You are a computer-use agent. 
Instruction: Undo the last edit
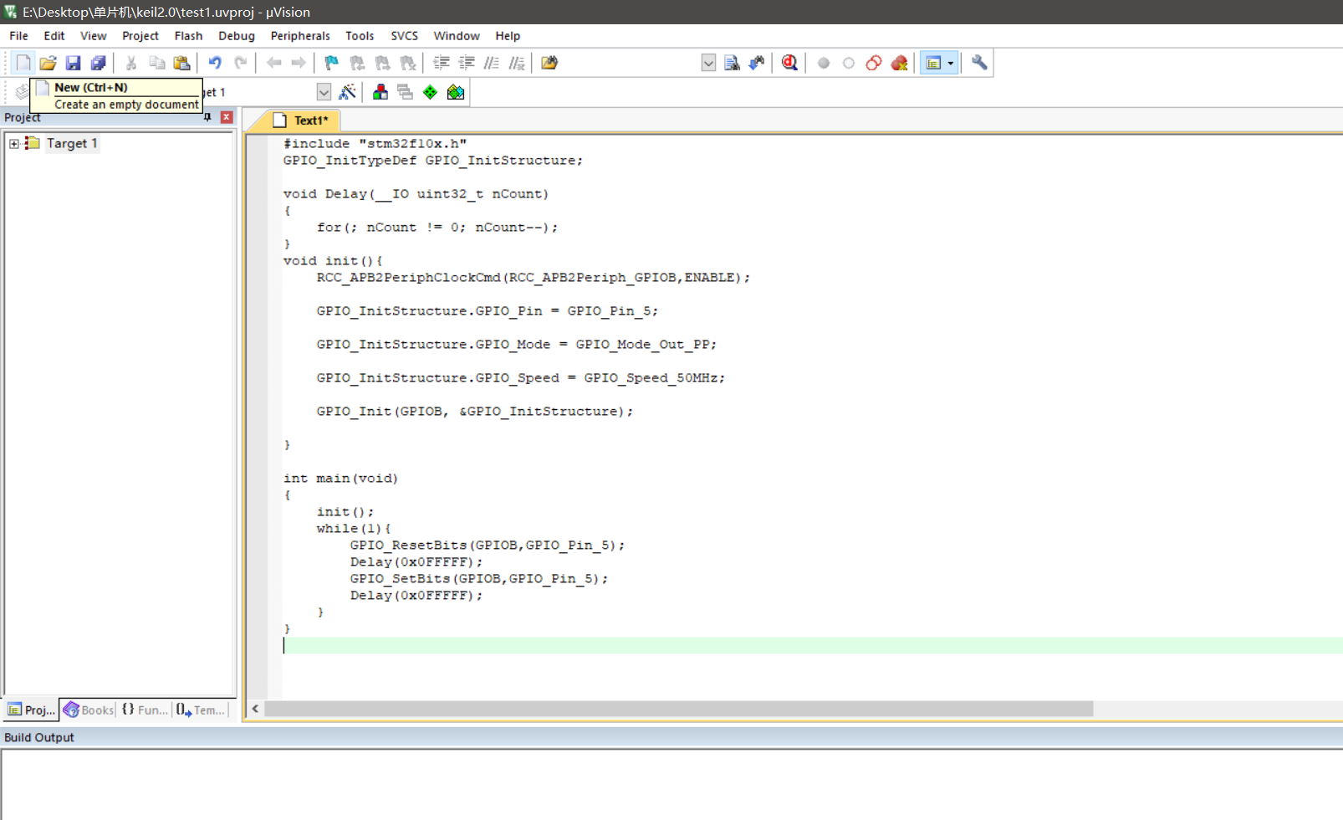[x=215, y=63]
